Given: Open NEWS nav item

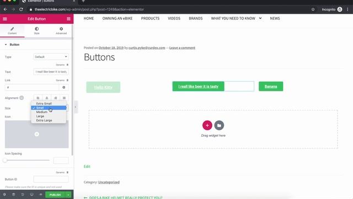Looking at the screenshot, I should coord(275,18).
